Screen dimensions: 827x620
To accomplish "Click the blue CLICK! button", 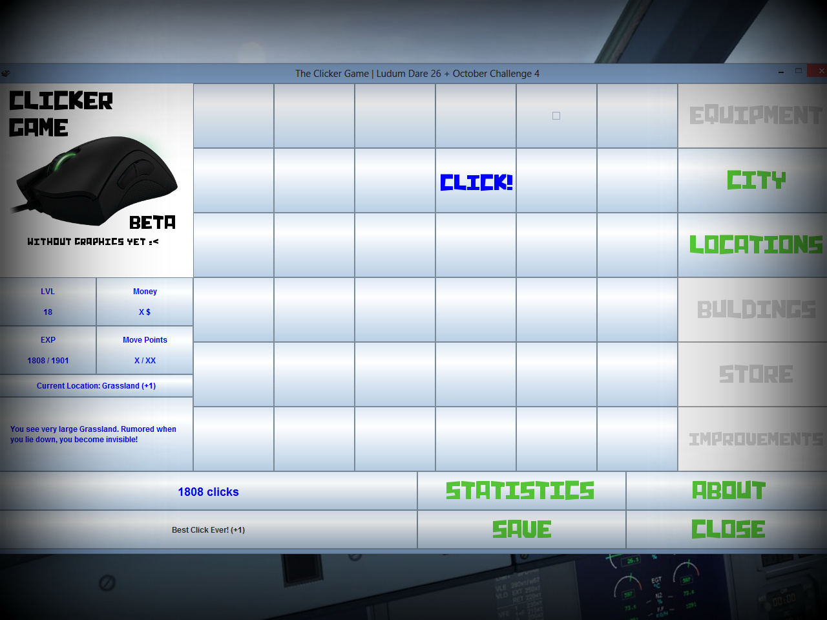I will coord(476,181).
